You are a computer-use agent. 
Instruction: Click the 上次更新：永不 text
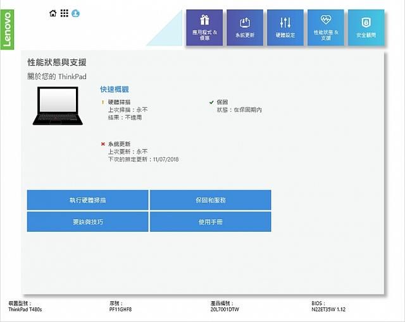[x=128, y=152]
